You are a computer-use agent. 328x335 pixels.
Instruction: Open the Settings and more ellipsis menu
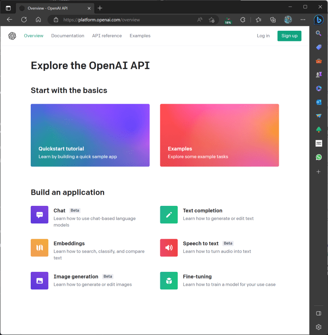(303, 20)
